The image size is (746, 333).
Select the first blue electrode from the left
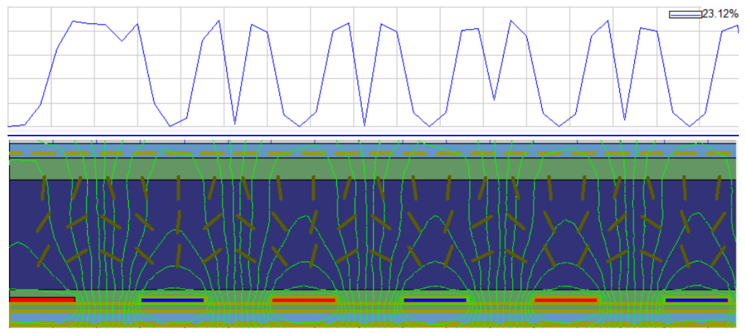click(172, 300)
